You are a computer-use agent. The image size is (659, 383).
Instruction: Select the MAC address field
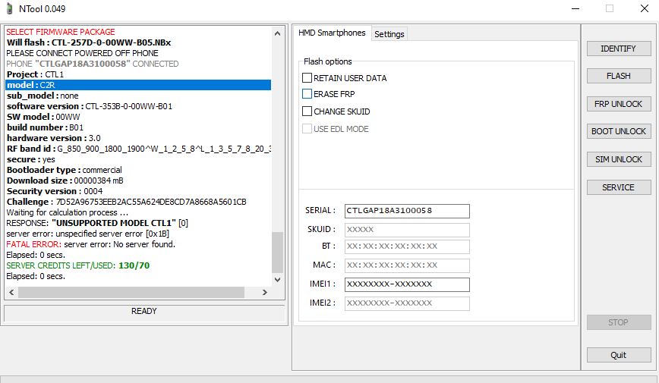pos(407,265)
